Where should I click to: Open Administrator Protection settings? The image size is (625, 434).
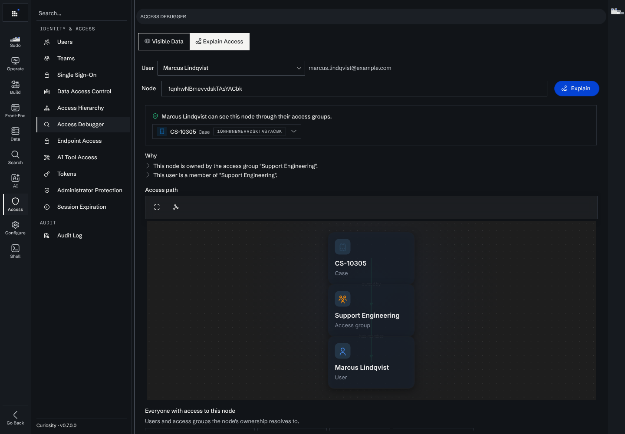point(83,191)
